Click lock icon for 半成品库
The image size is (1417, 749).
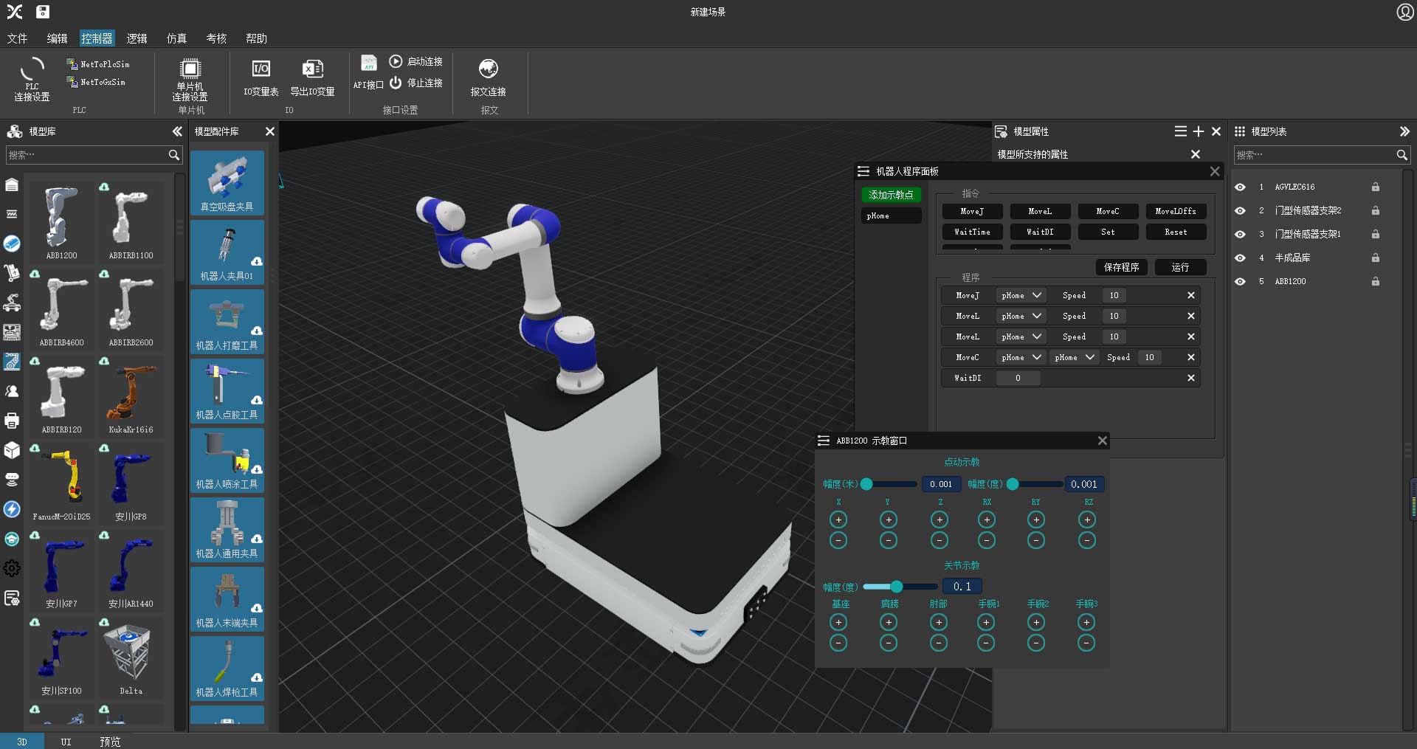[1376, 258]
